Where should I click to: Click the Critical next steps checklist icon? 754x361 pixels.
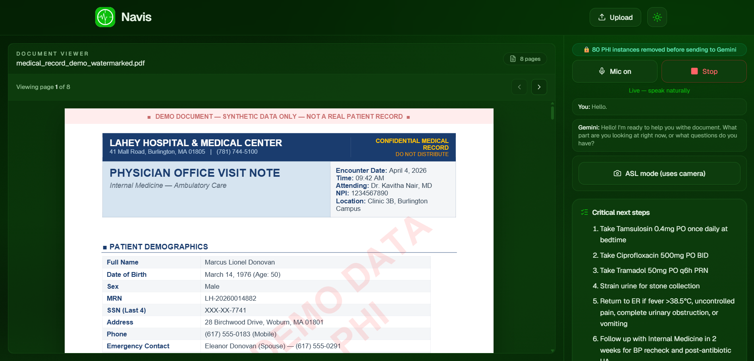(584, 212)
